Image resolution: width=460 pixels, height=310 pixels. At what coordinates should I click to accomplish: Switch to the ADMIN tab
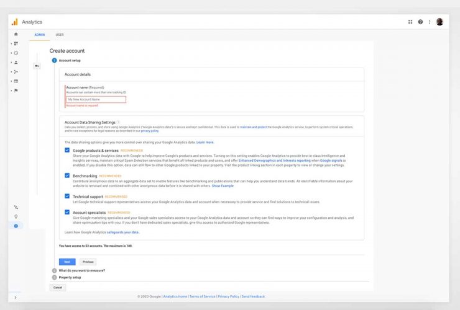40,35
